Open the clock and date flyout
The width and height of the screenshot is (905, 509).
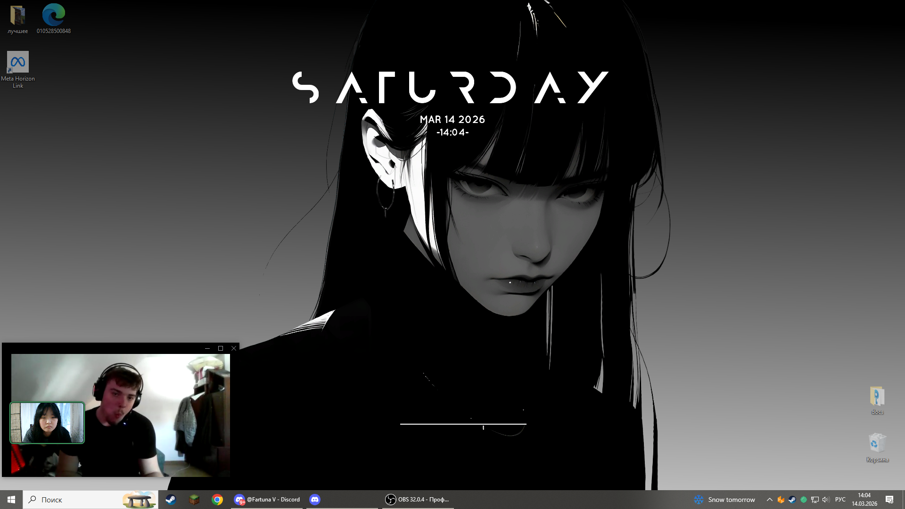click(x=864, y=500)
